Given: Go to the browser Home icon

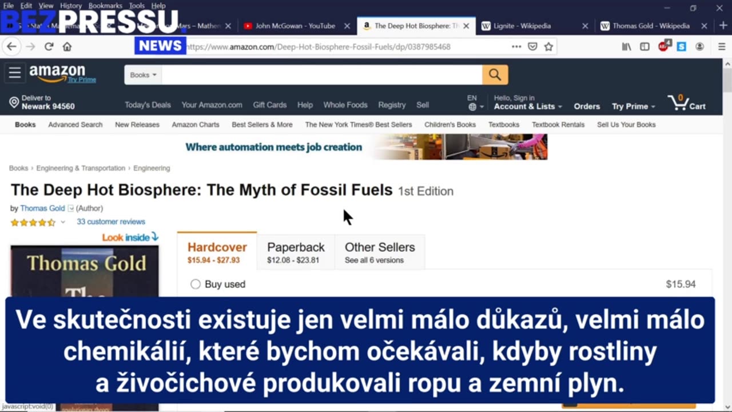Looking at the screenshot, I should point(67,47).
